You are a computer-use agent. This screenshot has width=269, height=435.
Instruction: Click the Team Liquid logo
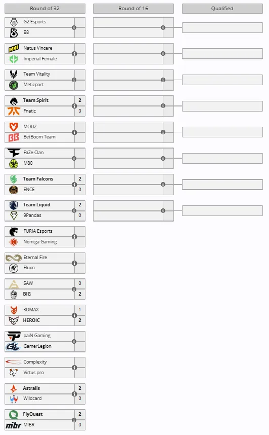point(14,205)
